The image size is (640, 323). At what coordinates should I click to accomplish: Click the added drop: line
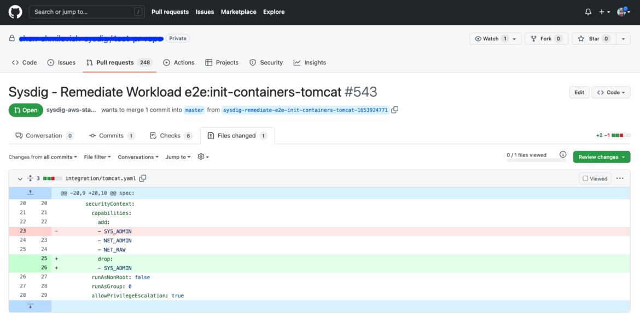coord(319,259)
